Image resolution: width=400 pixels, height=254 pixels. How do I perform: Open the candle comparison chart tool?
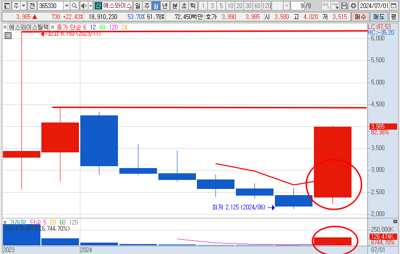326,6
